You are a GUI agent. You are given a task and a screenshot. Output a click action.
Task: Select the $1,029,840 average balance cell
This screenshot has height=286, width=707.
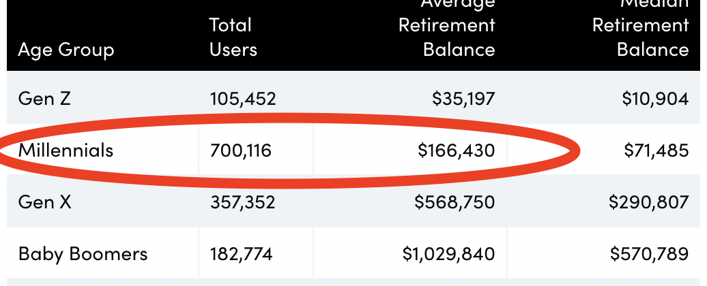pyautogui.click(x=448, y=255)
